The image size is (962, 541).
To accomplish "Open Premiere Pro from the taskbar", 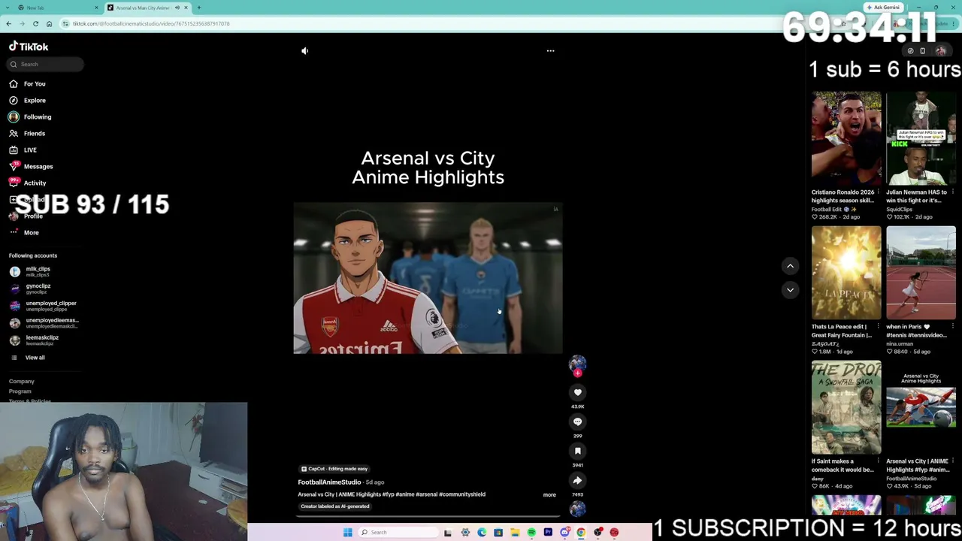I will pyautogui.click(x=548, y=533).
